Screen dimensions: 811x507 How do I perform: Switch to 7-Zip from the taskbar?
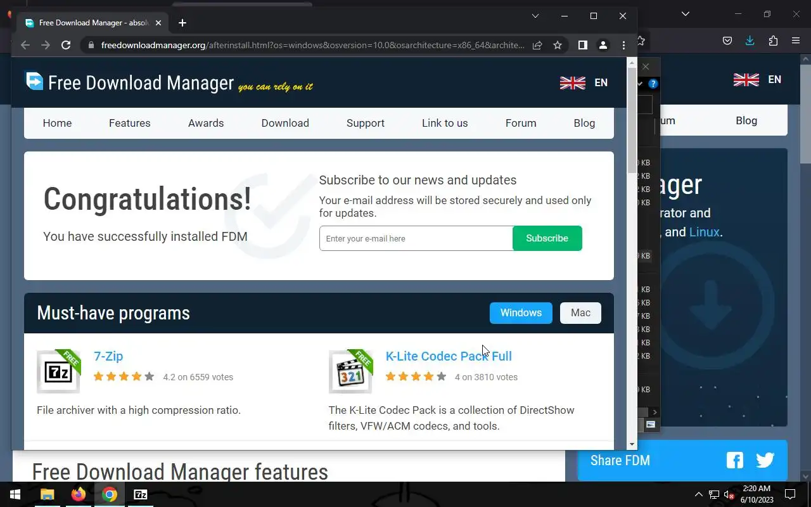pos(141,494)
